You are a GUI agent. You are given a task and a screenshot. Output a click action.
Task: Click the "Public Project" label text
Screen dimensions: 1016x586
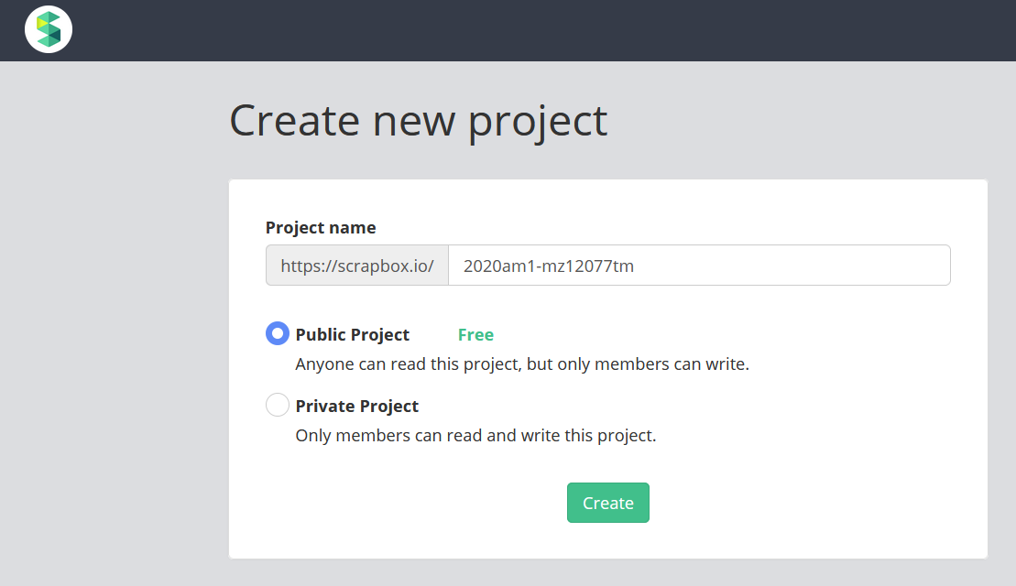click(353, 335)
